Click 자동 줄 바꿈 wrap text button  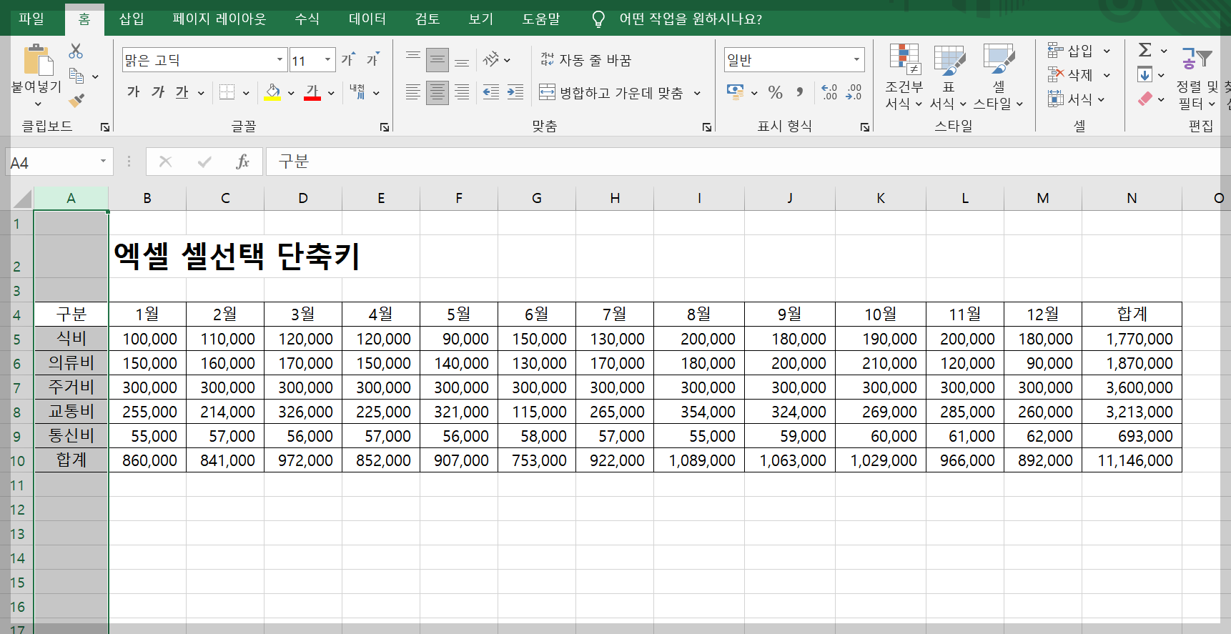tap(585, 60)
